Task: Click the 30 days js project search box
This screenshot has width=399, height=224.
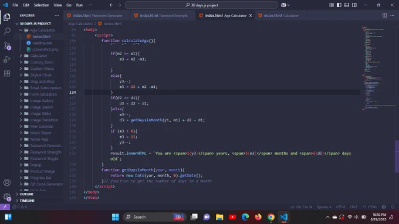Action: (x=201, y=5)
